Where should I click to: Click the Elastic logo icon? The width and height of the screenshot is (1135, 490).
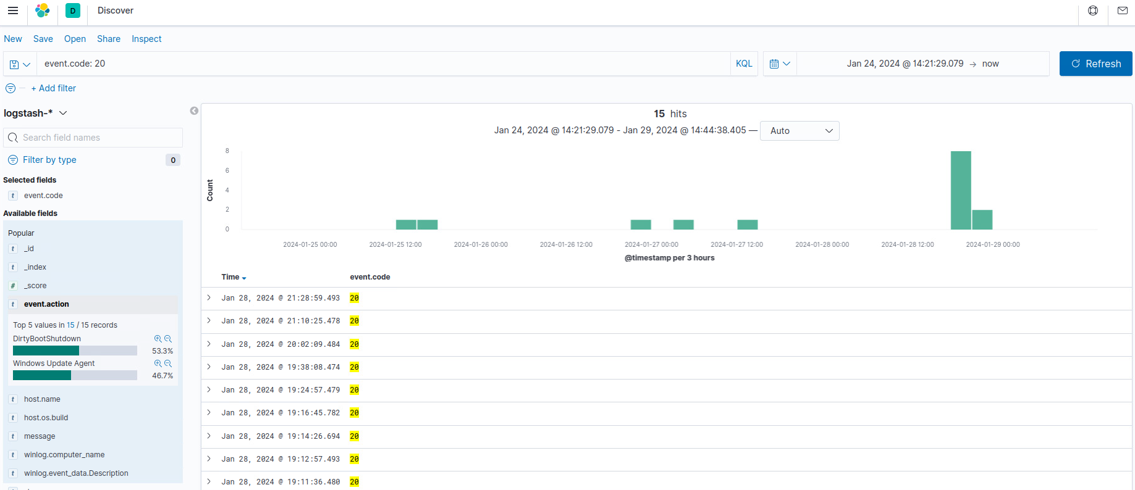(x=43, y=10)
